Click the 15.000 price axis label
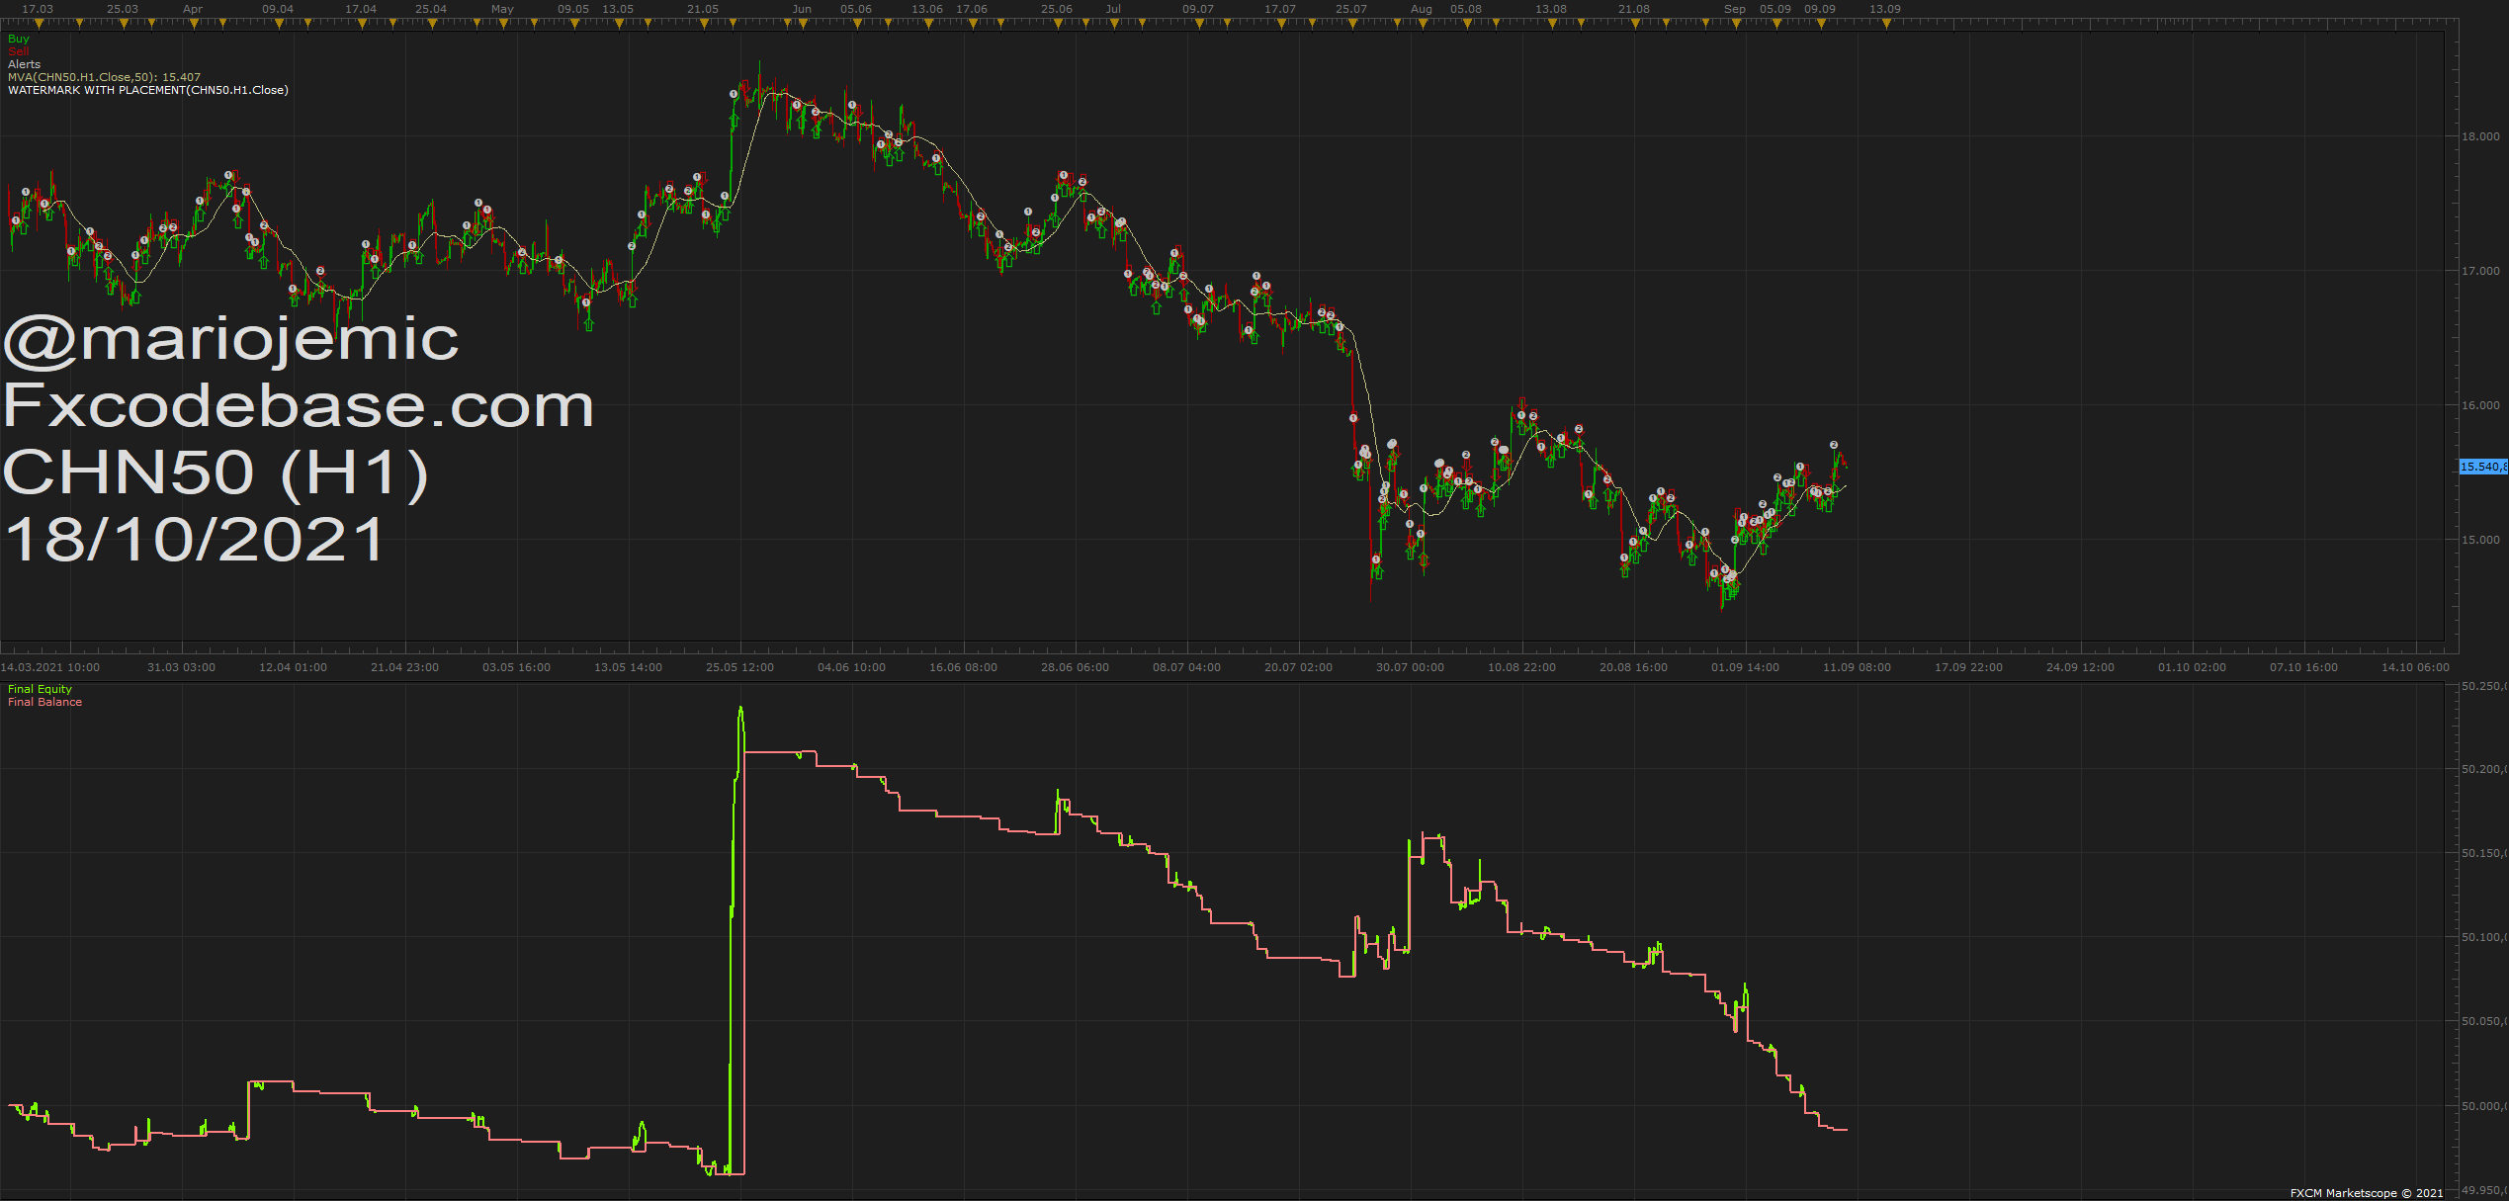 click(x=2480, y=540)
